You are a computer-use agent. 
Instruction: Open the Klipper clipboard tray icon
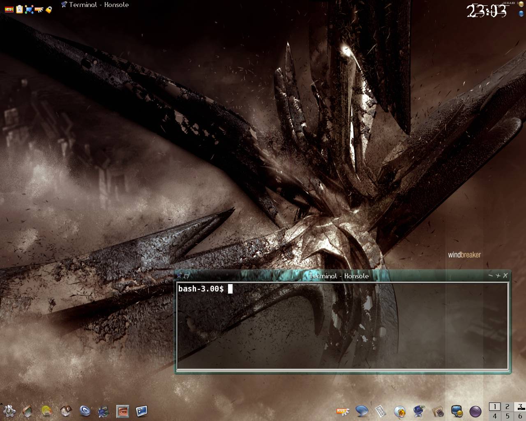[x=19, y=9]
